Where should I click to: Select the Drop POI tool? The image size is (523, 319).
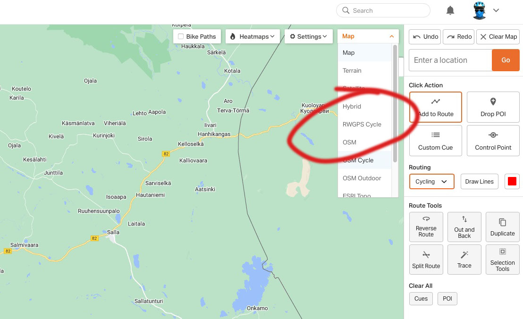493,107
